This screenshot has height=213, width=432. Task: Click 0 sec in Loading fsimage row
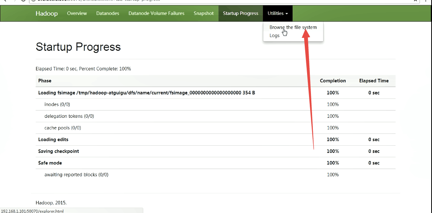click(374, 93)
